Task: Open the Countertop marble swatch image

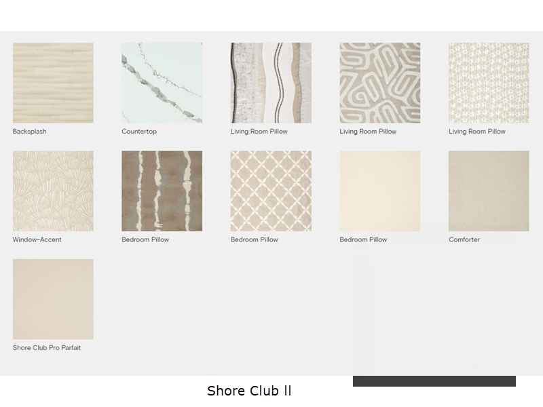Action: (162, 83)
